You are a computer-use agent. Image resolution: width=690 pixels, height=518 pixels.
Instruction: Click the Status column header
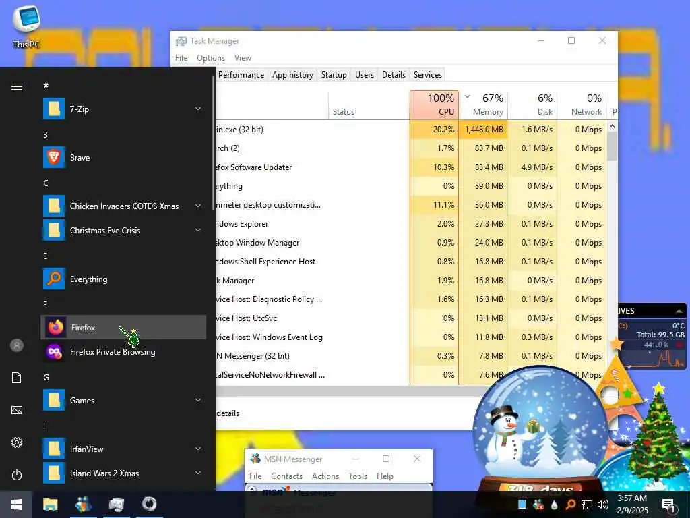pos(369,105)
